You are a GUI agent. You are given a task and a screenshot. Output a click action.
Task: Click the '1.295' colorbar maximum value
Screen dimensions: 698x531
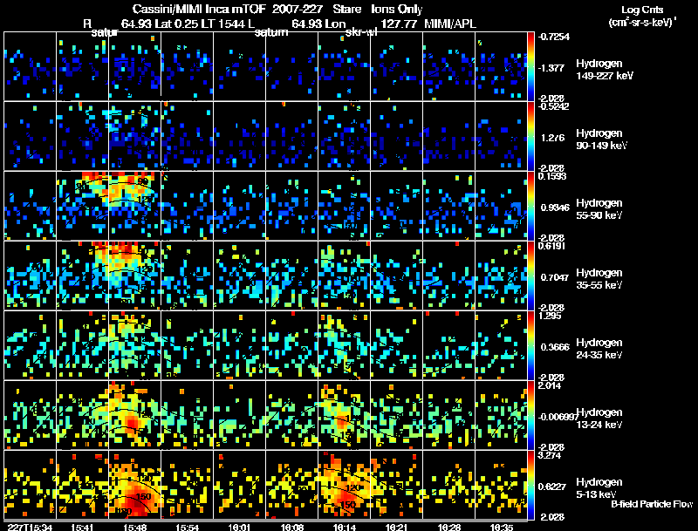(550, 316)
